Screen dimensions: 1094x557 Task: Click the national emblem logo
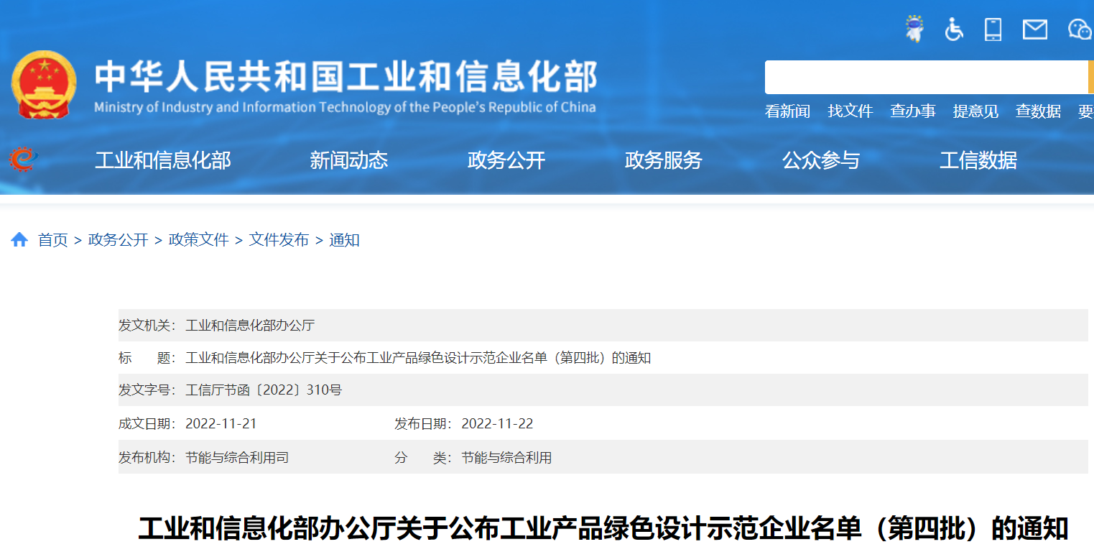pos(44,85)
